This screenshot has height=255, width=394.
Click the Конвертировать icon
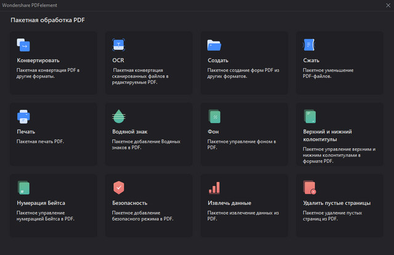[x=23, y=45]
